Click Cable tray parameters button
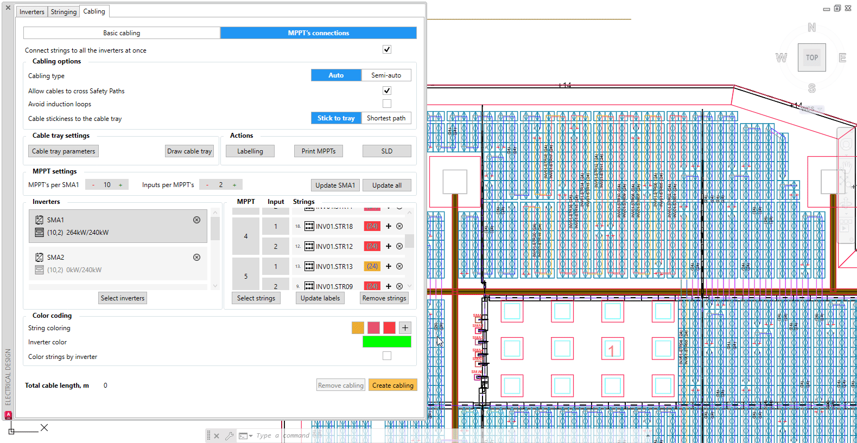The height and width of the screenshot is (443, 857). click(x=64, y=151)
